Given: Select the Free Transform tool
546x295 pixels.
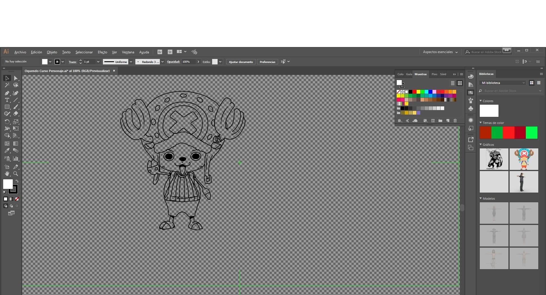Looking at the screenshot, I should point(16,128).
